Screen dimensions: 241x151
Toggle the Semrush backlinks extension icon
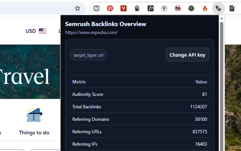click(x=218, y=8)
